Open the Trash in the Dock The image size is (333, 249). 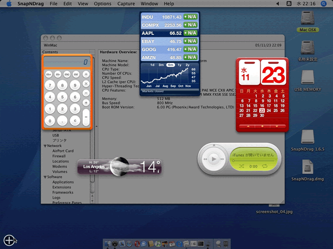[226, 244]
